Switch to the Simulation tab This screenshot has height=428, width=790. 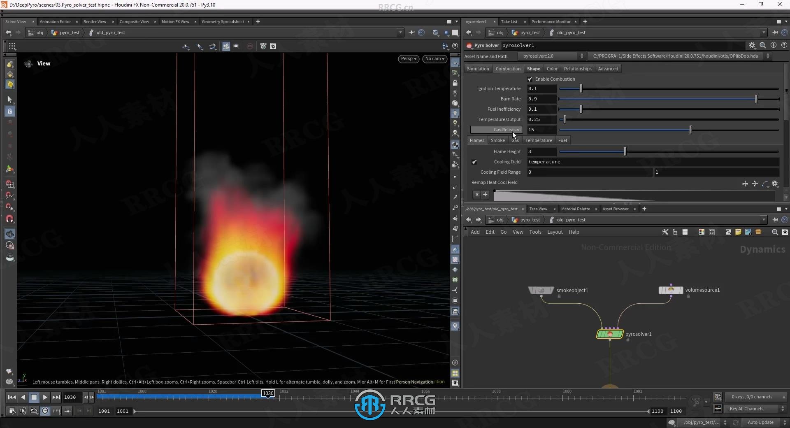[x=478, y=69]
